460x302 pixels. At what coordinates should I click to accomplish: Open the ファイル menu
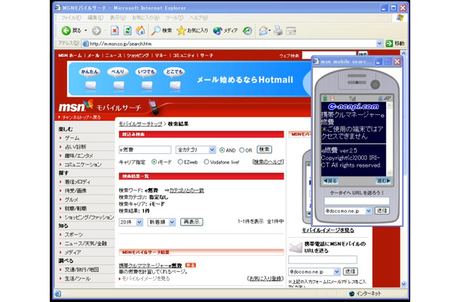pos(71,17)
